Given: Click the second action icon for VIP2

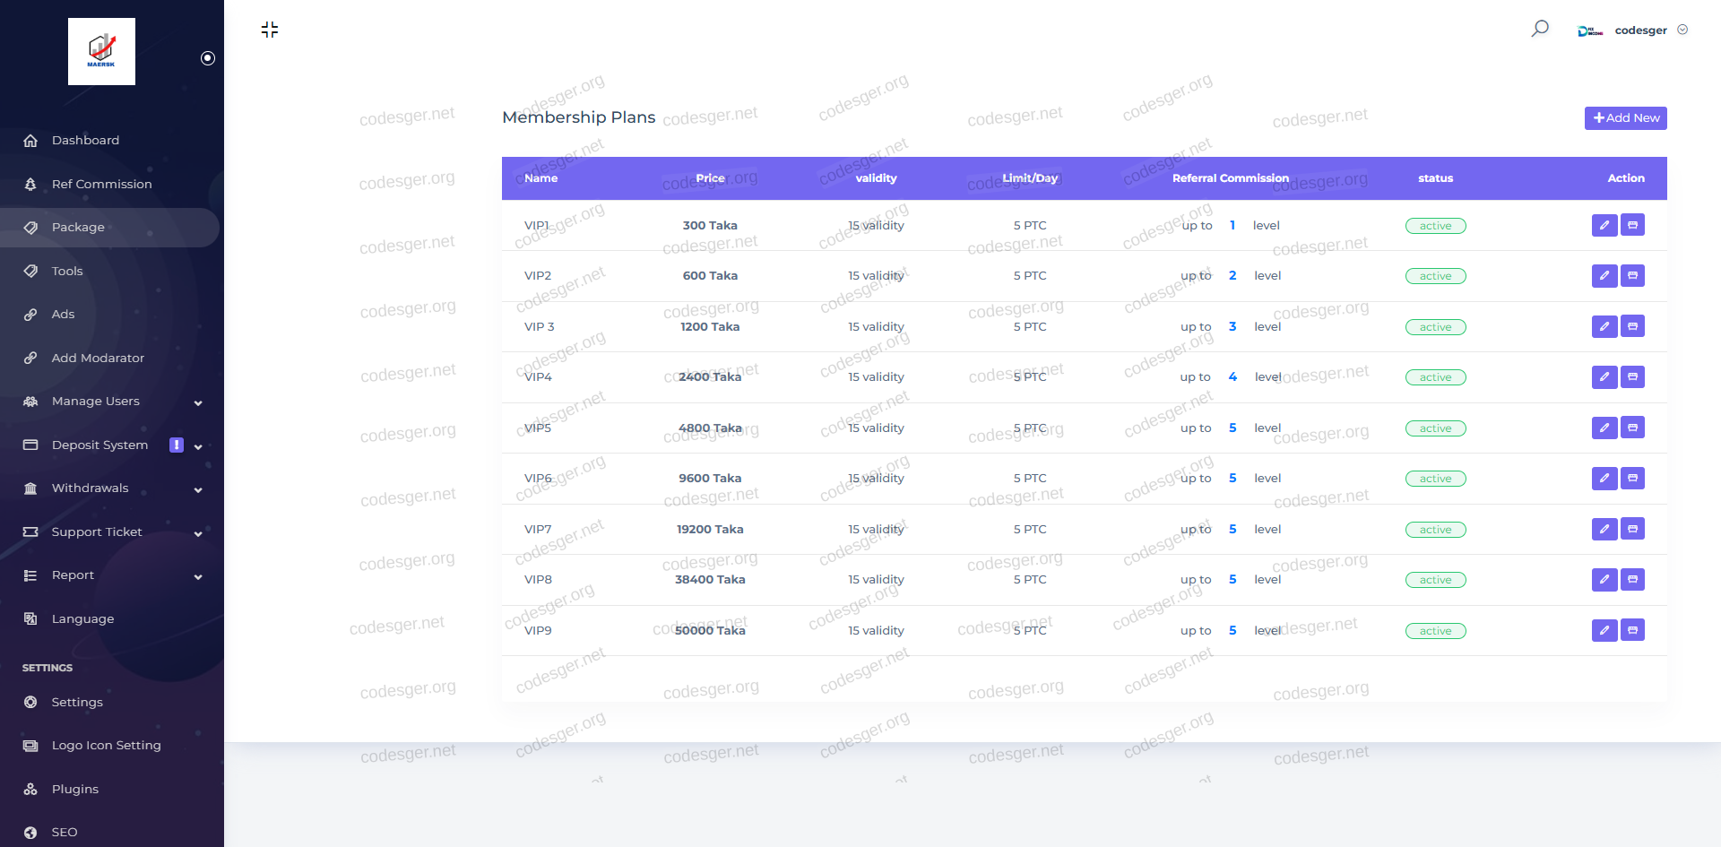Looking at the screenshot, I should (1632, 276).
